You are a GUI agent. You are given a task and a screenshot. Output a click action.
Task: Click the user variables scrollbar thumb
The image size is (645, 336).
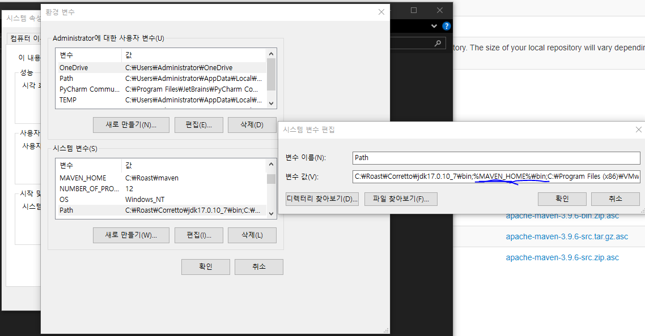click(x=271, y=74)
